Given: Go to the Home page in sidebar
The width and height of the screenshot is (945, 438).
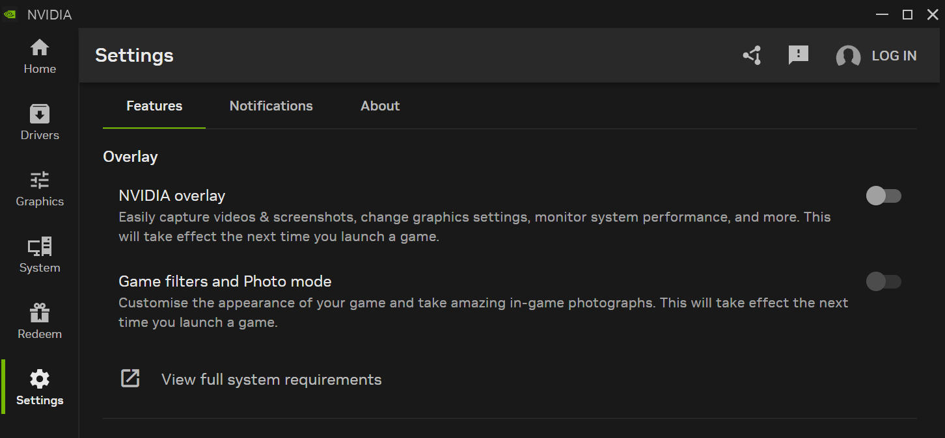Looking at the screenshot, I should click(x=40, y=57).
